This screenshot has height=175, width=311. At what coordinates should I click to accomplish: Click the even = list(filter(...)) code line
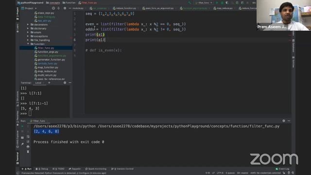pos(136,24)
